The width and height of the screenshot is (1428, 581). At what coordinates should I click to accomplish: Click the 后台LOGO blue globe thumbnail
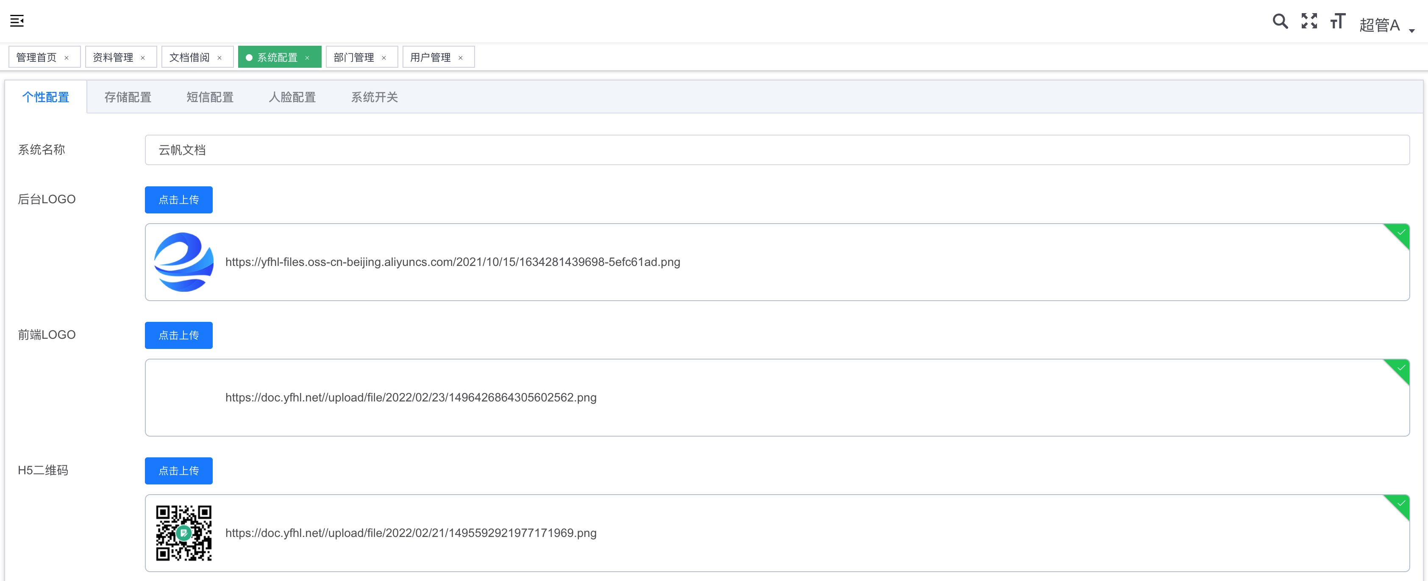183,262
